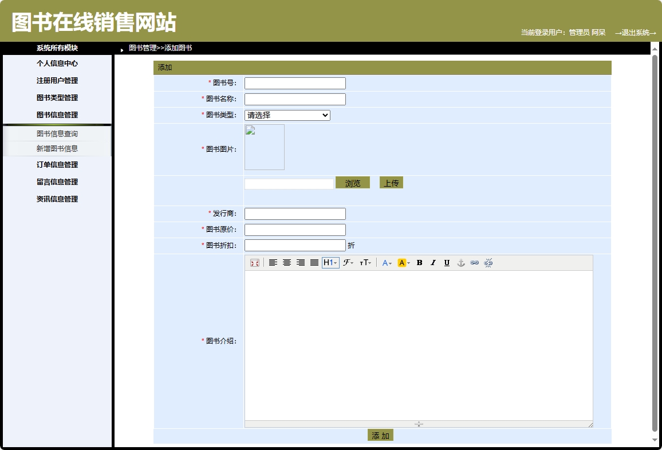Toggle bold formatting in the editor toolbar
Screen dimensions: 662x450
[x=419, y=263]
